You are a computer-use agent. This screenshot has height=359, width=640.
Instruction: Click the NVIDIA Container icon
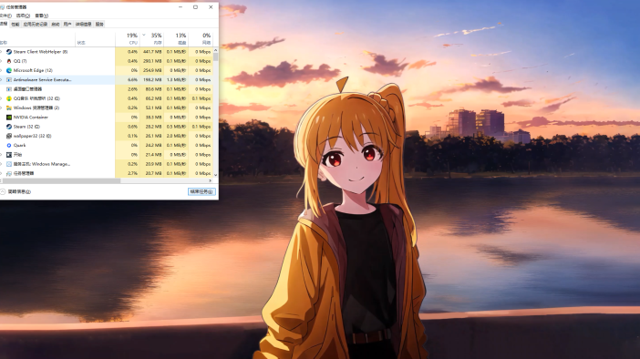click(x=9, y=118)
